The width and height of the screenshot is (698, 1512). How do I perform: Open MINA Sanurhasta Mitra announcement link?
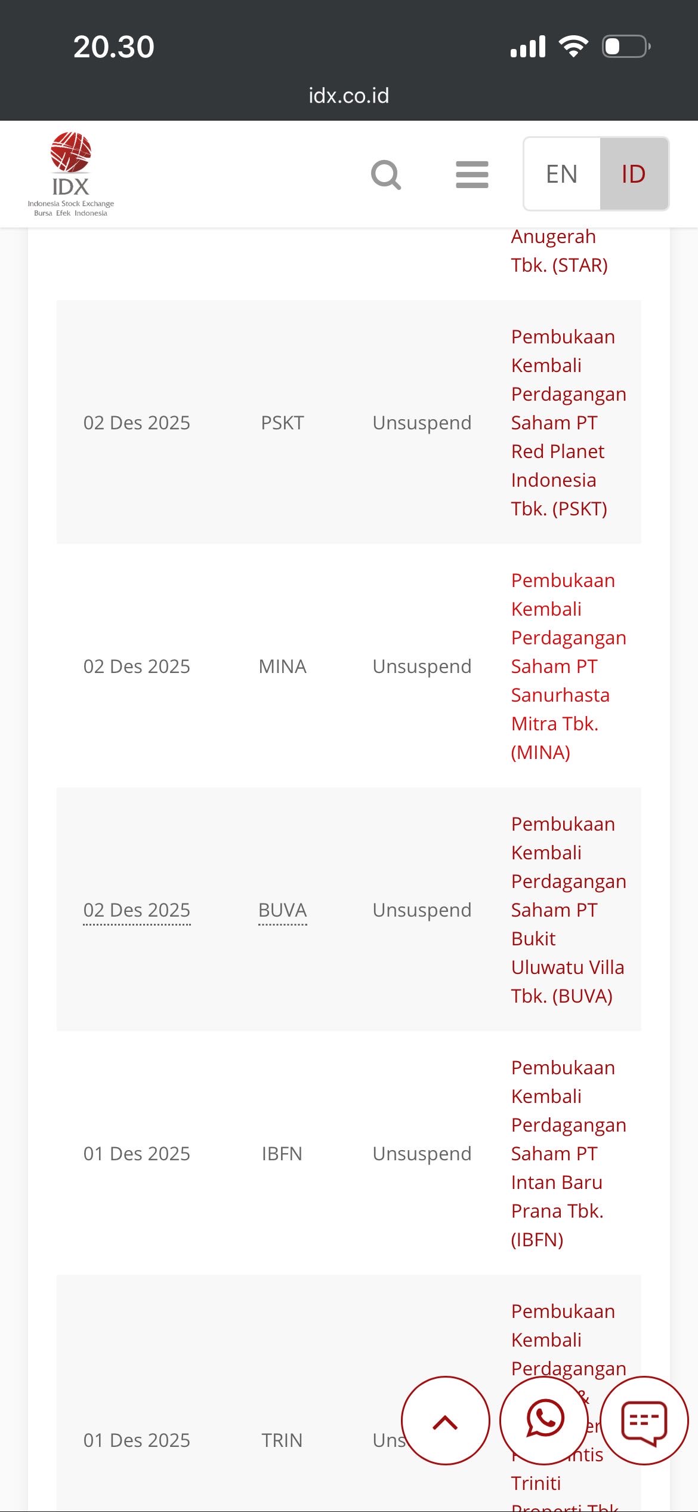tap(563, 666)
